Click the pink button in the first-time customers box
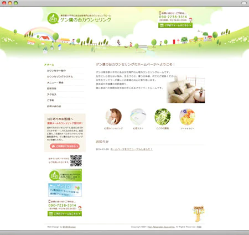Image resolution: width=249 pixels, height=235 pixels. (x=65, y=146)
